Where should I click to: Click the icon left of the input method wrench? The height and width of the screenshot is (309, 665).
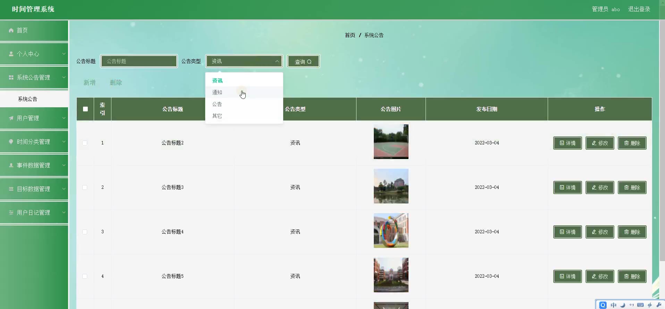650,305
